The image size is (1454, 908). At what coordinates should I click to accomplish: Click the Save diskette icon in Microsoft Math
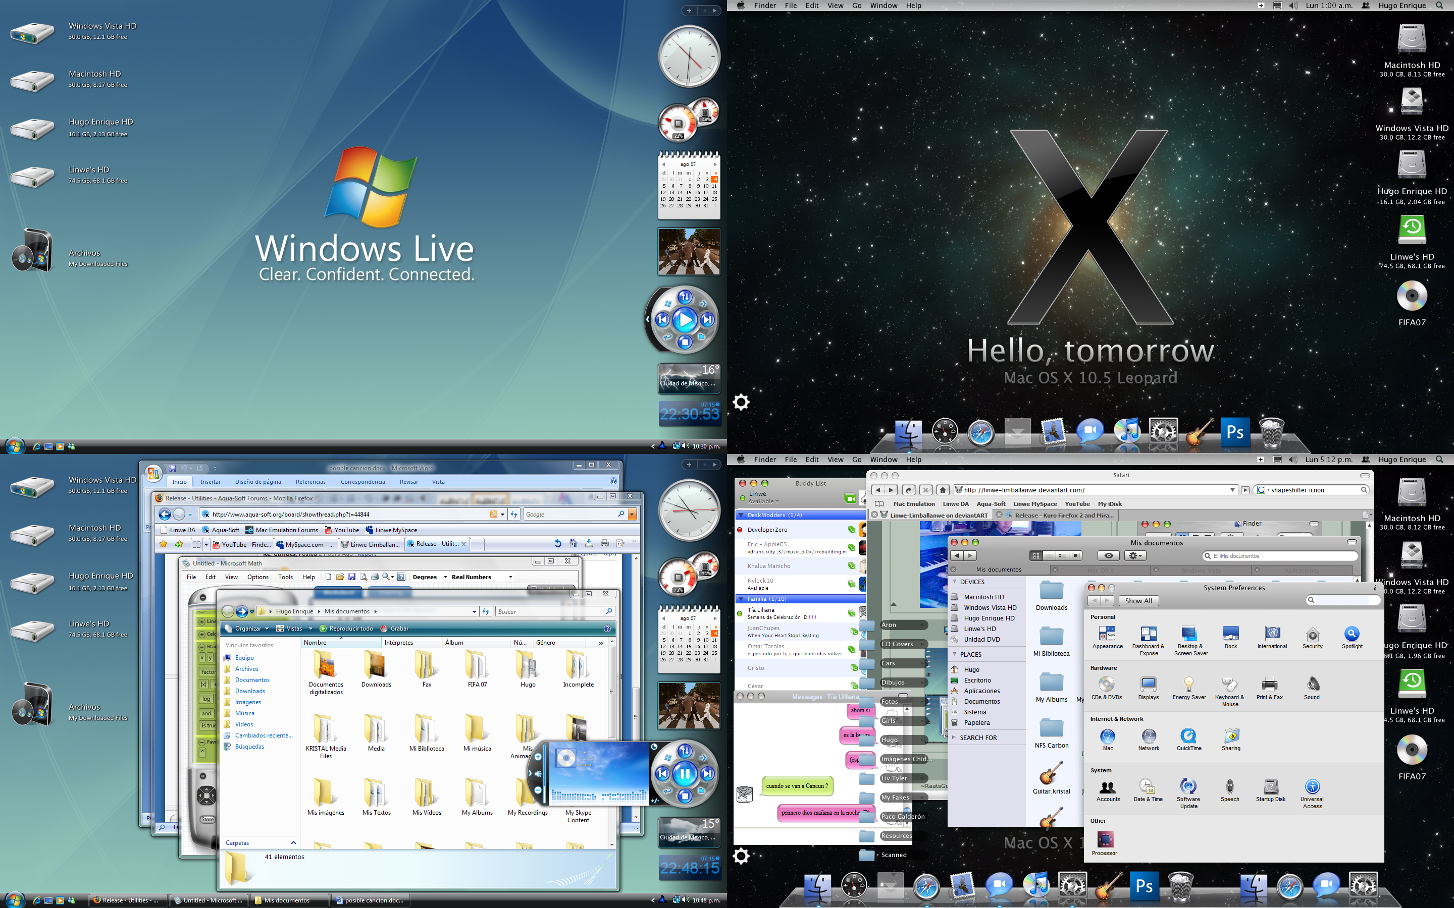(351, 577)
